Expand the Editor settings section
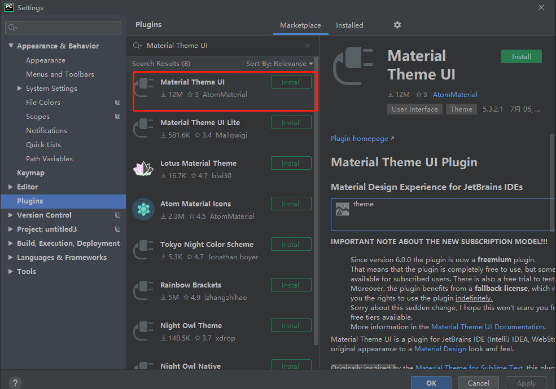556x389 pixels. click(x=11, y=187)
